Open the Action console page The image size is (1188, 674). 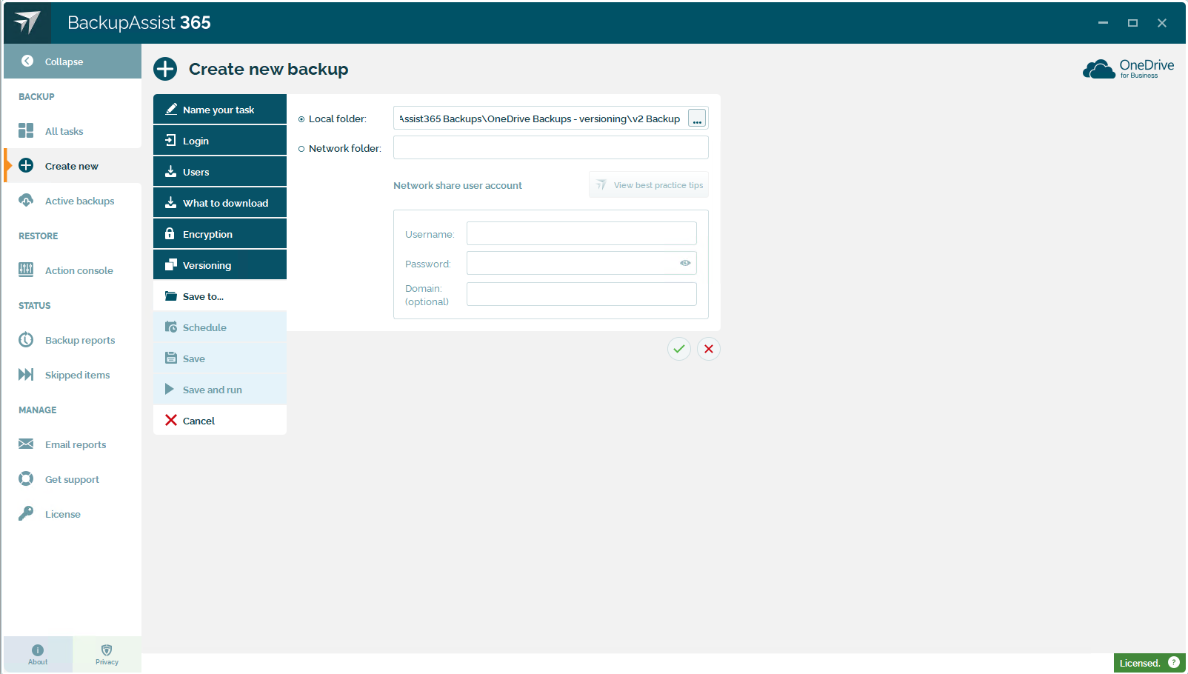[73, 270]
